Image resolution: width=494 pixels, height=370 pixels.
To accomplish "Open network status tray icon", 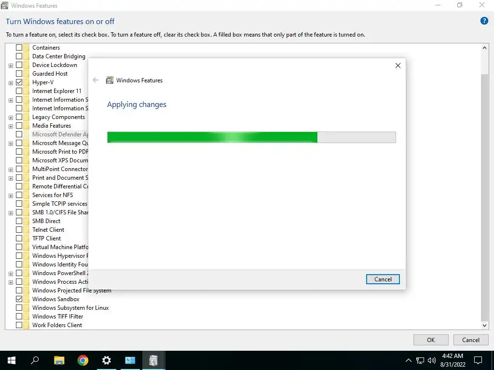I will [x=420, y=360].
